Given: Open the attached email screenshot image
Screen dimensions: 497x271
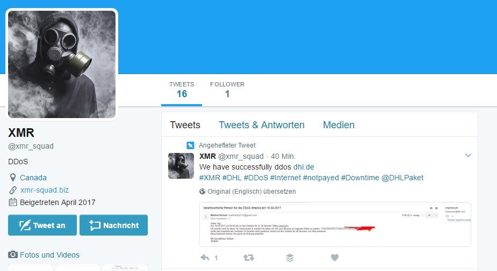Looking at the screenshot, I should pos(335,224).
